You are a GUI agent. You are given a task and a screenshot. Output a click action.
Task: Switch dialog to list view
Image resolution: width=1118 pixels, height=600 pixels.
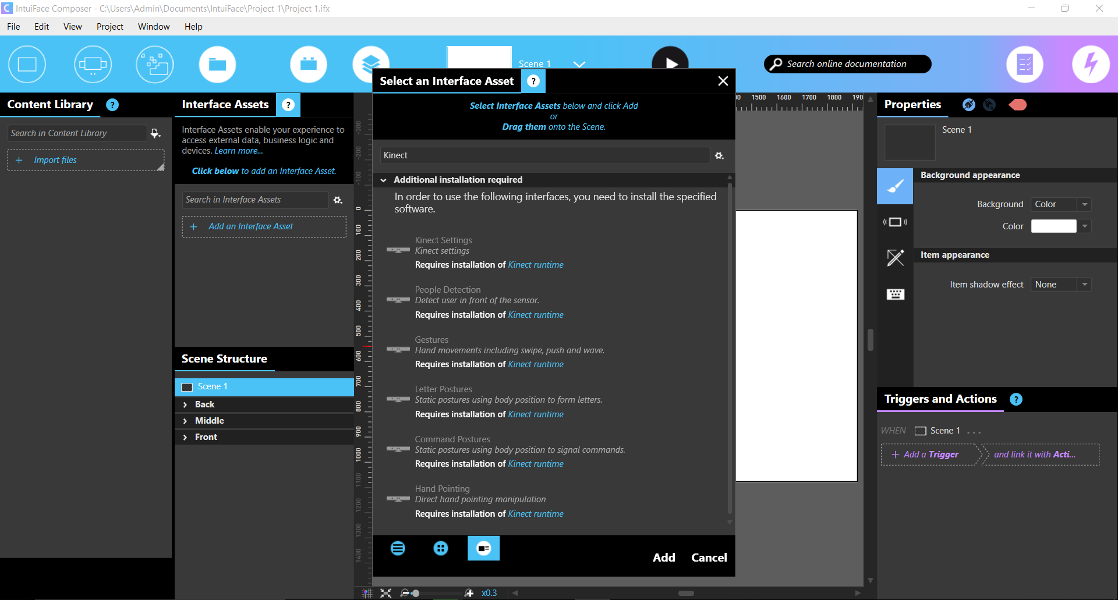[x=398, y=548]
